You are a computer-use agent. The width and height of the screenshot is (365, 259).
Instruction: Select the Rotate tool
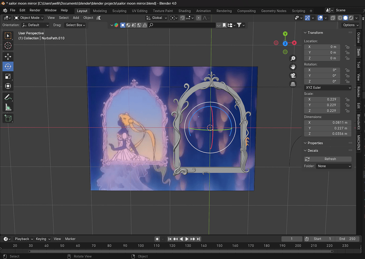[x=8, y=67]
